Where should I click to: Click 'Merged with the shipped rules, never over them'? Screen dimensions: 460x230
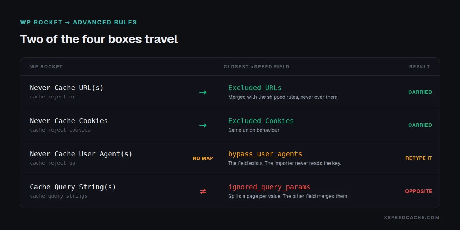283,97
